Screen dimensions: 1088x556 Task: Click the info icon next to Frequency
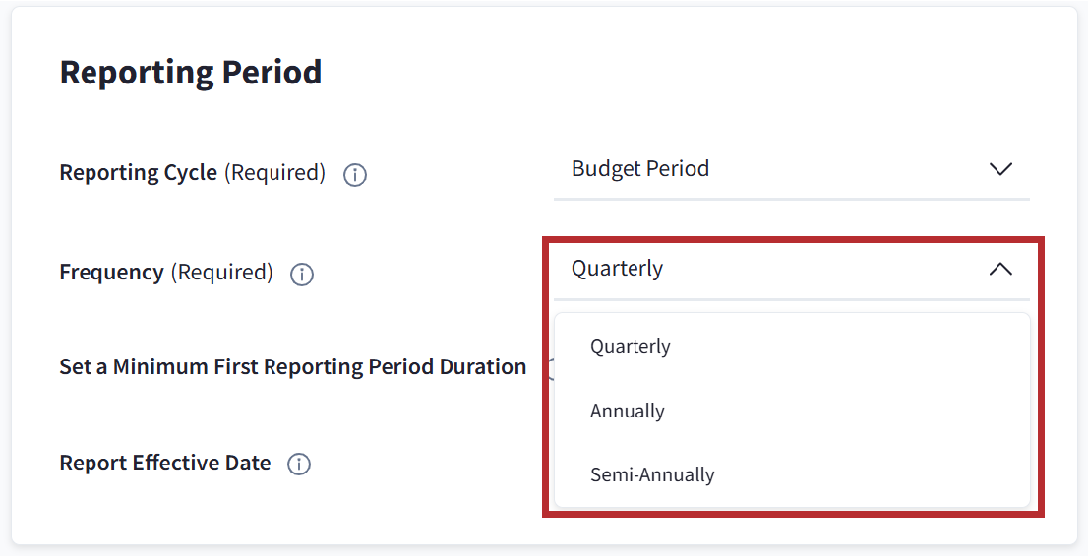coord(302,275)
